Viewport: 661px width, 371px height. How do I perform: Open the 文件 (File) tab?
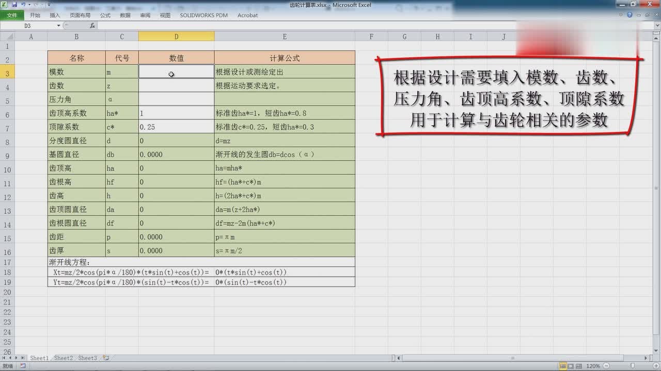12,15
